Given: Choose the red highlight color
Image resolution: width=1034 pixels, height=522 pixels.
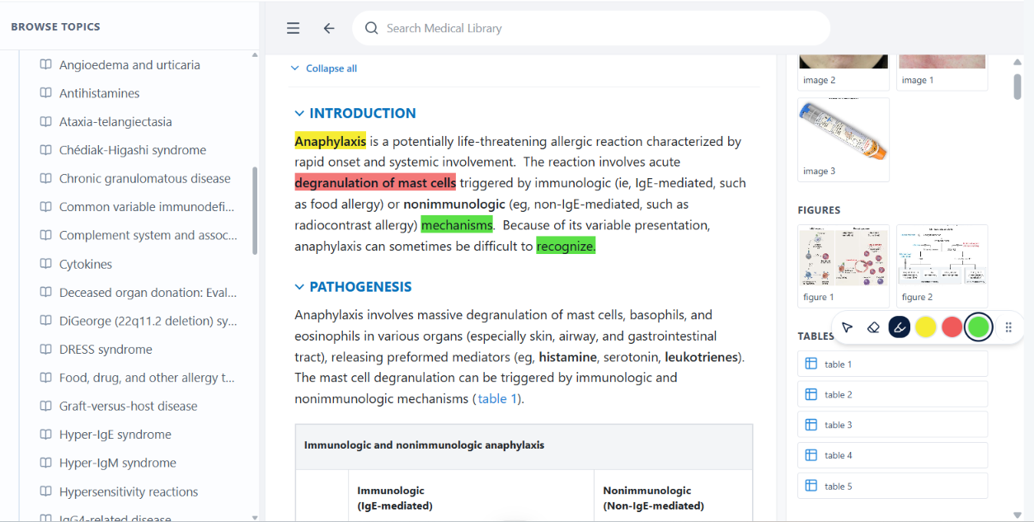Looking at the screenshot, I should pos(952,327).
